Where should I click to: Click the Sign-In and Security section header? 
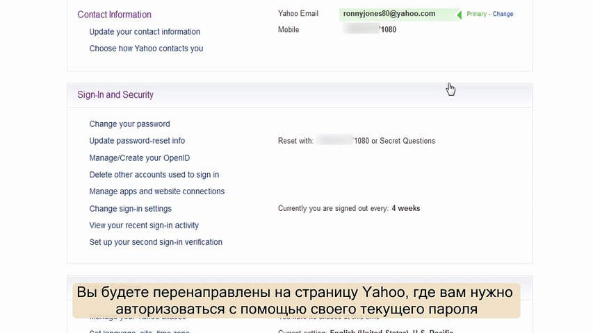point(115,95)
